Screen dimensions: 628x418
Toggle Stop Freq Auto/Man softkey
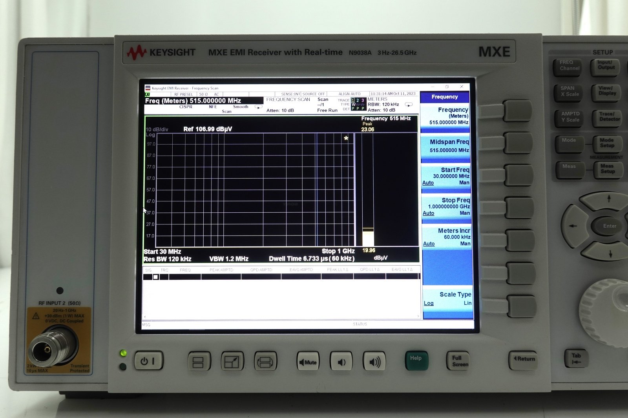[447, 207]
